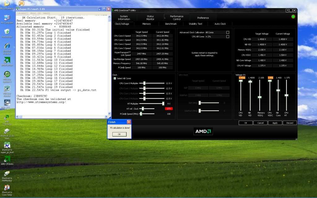The height and width of the screenshot is (198, 317).
Task: Click the Super PI title bar icon
Action: coord(18,9)
